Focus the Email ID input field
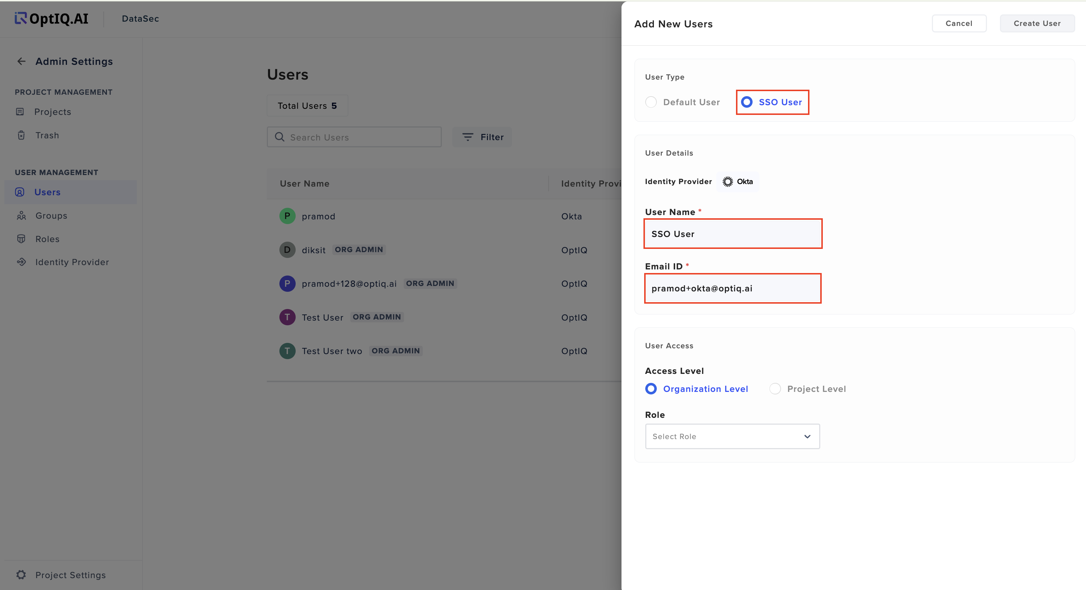The image size is (1086, 590). [x=733, y=288]
